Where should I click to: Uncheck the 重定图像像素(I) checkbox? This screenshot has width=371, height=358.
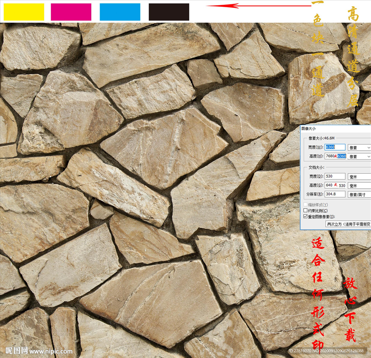(x=305, y=216)
